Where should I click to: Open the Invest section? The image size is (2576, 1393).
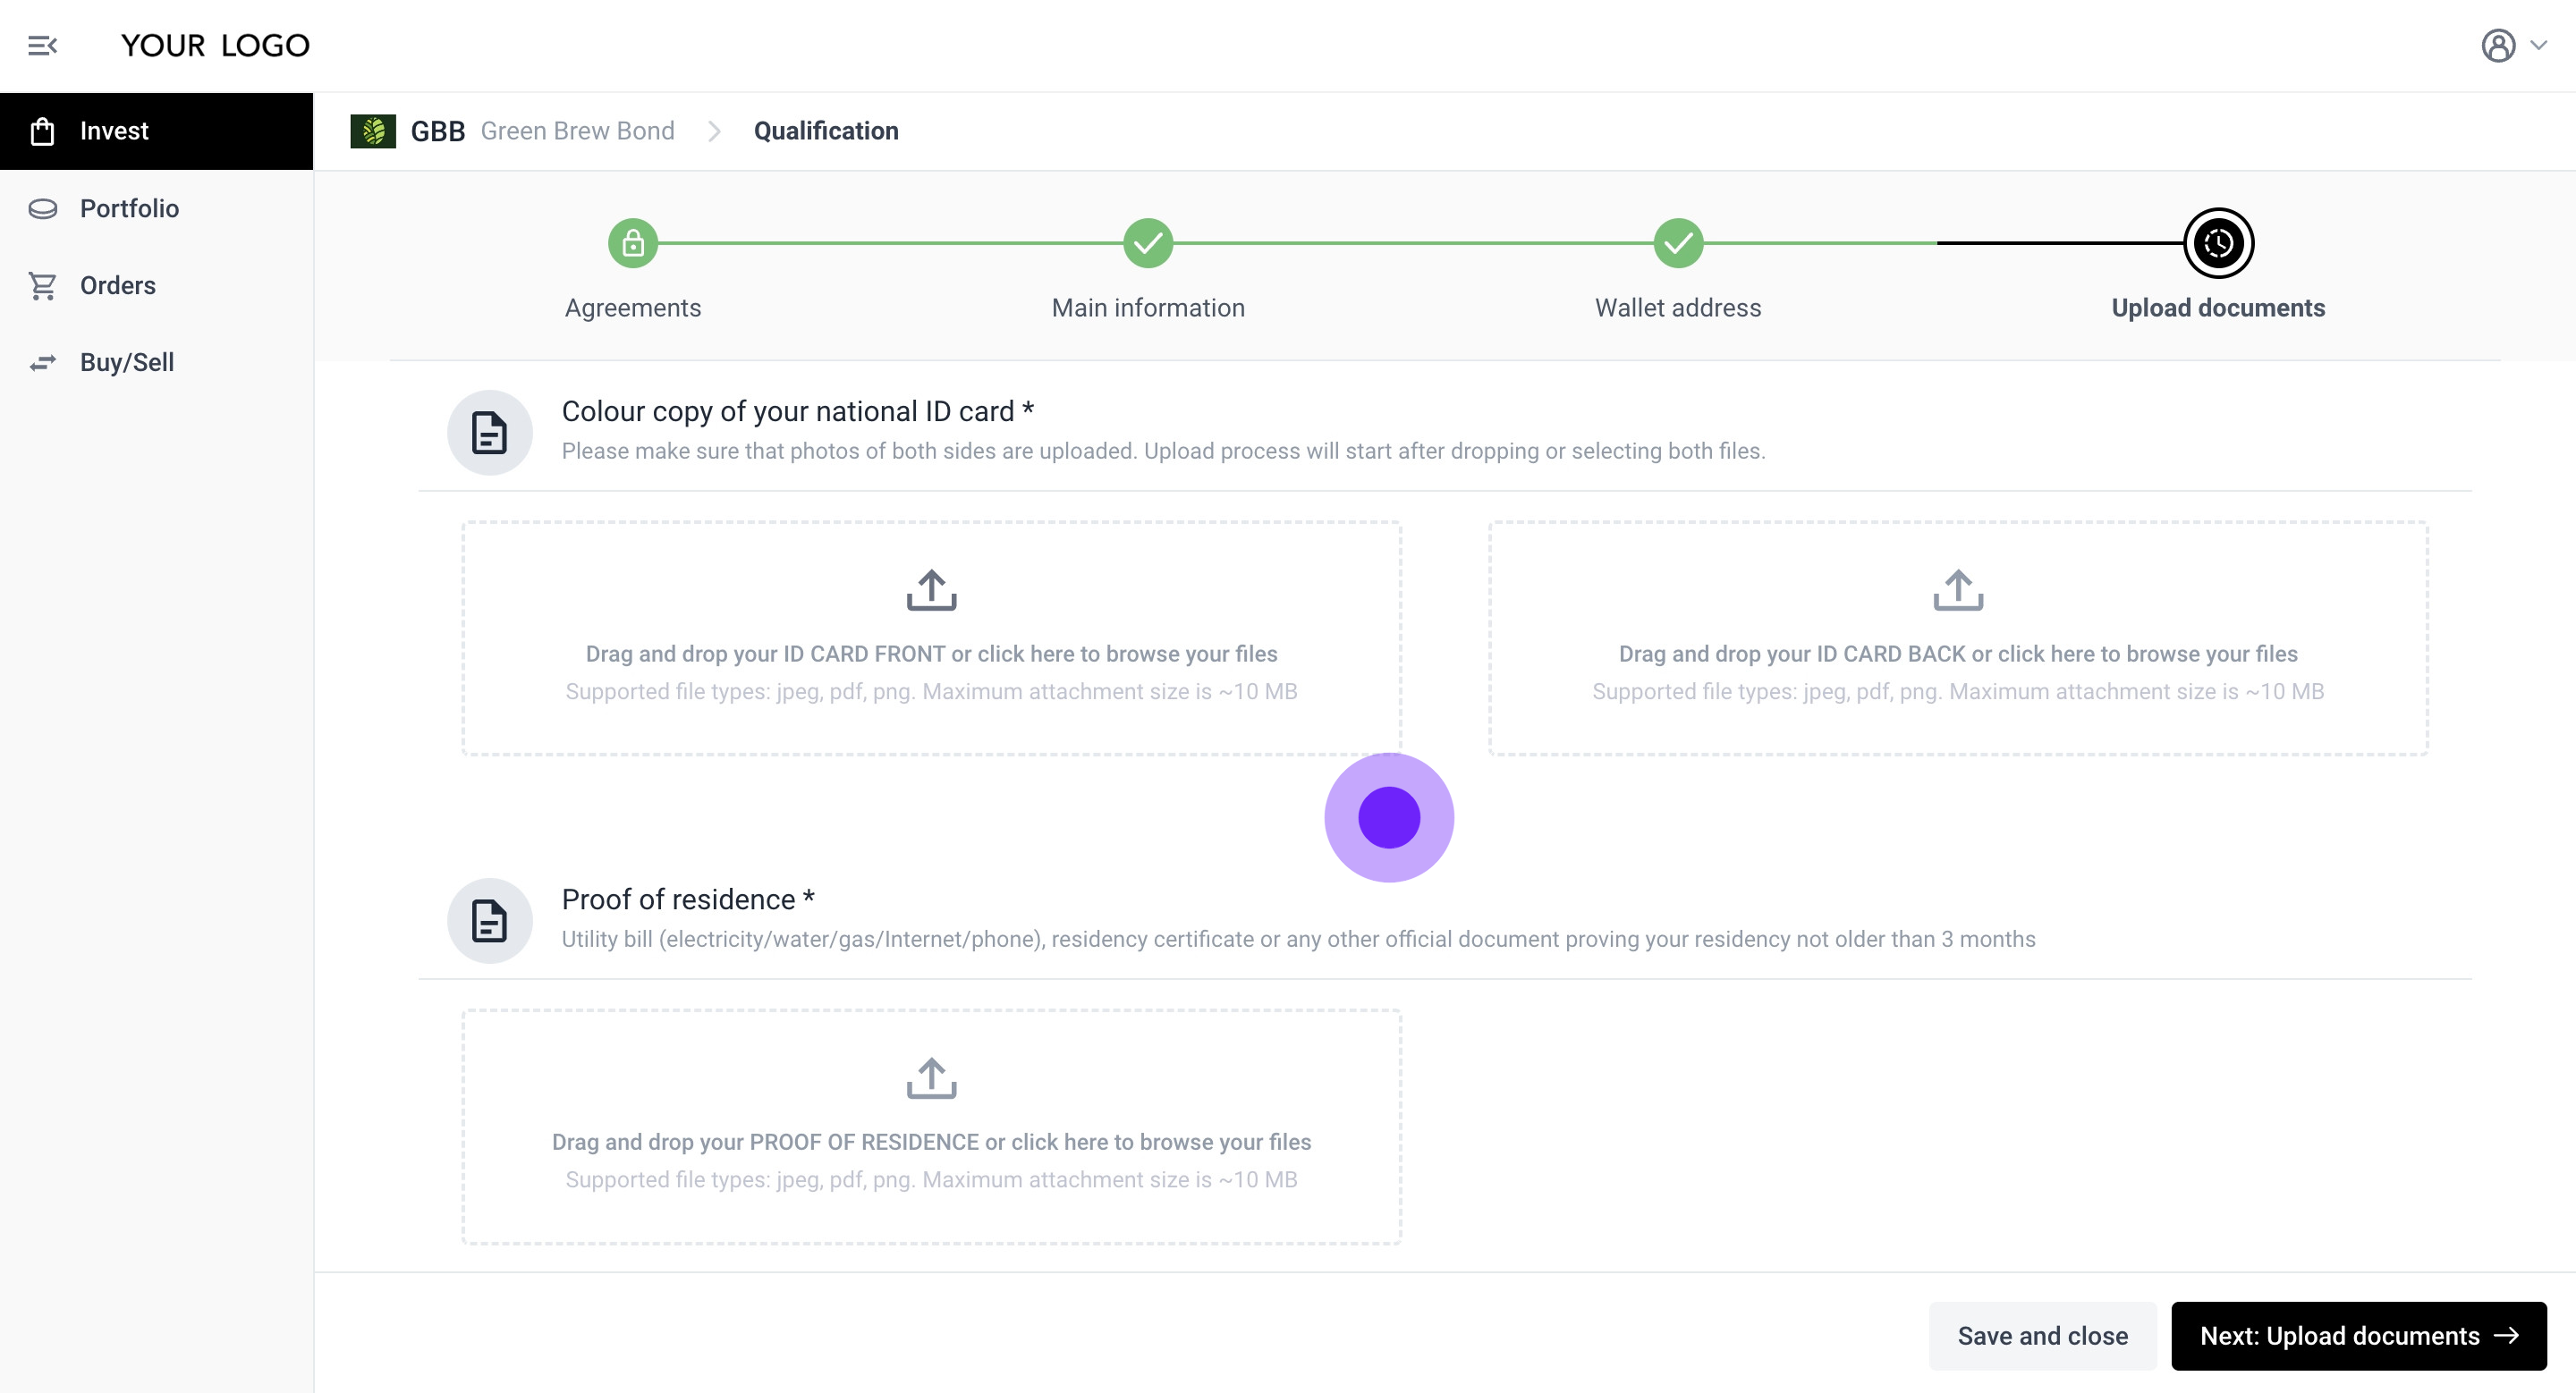point(114,131)
